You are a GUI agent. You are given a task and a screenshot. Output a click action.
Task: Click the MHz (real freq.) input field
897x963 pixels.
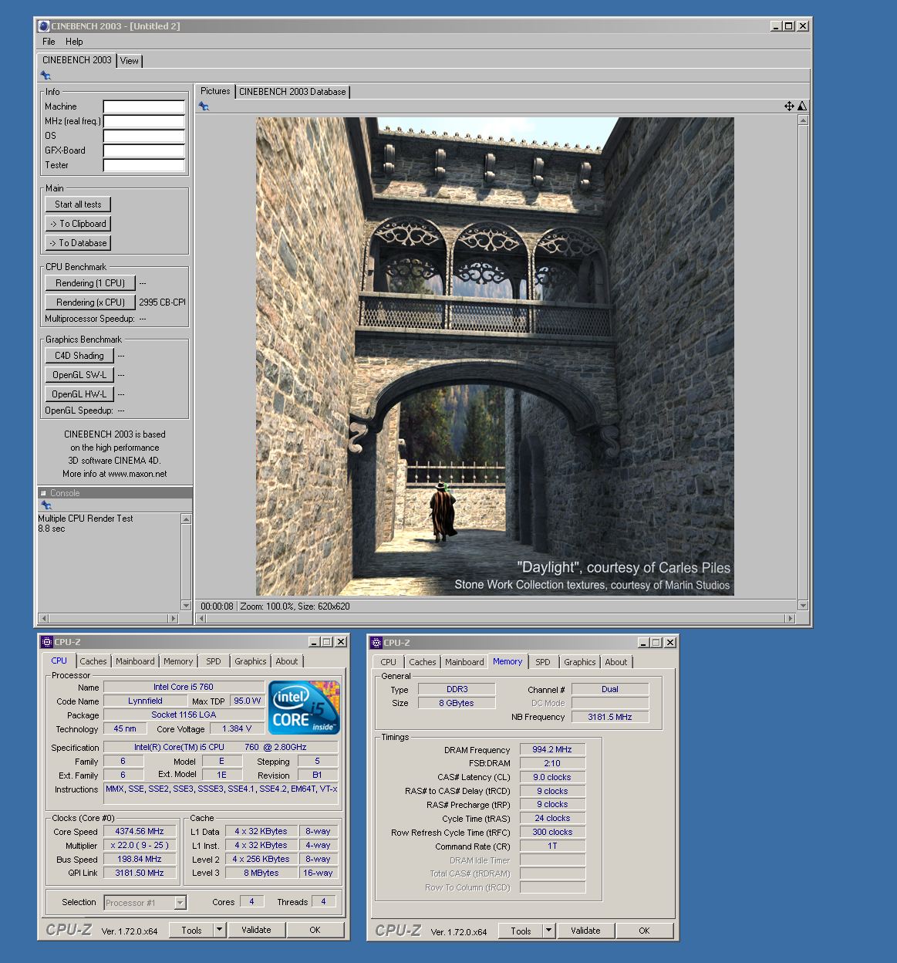pos(144,121)
